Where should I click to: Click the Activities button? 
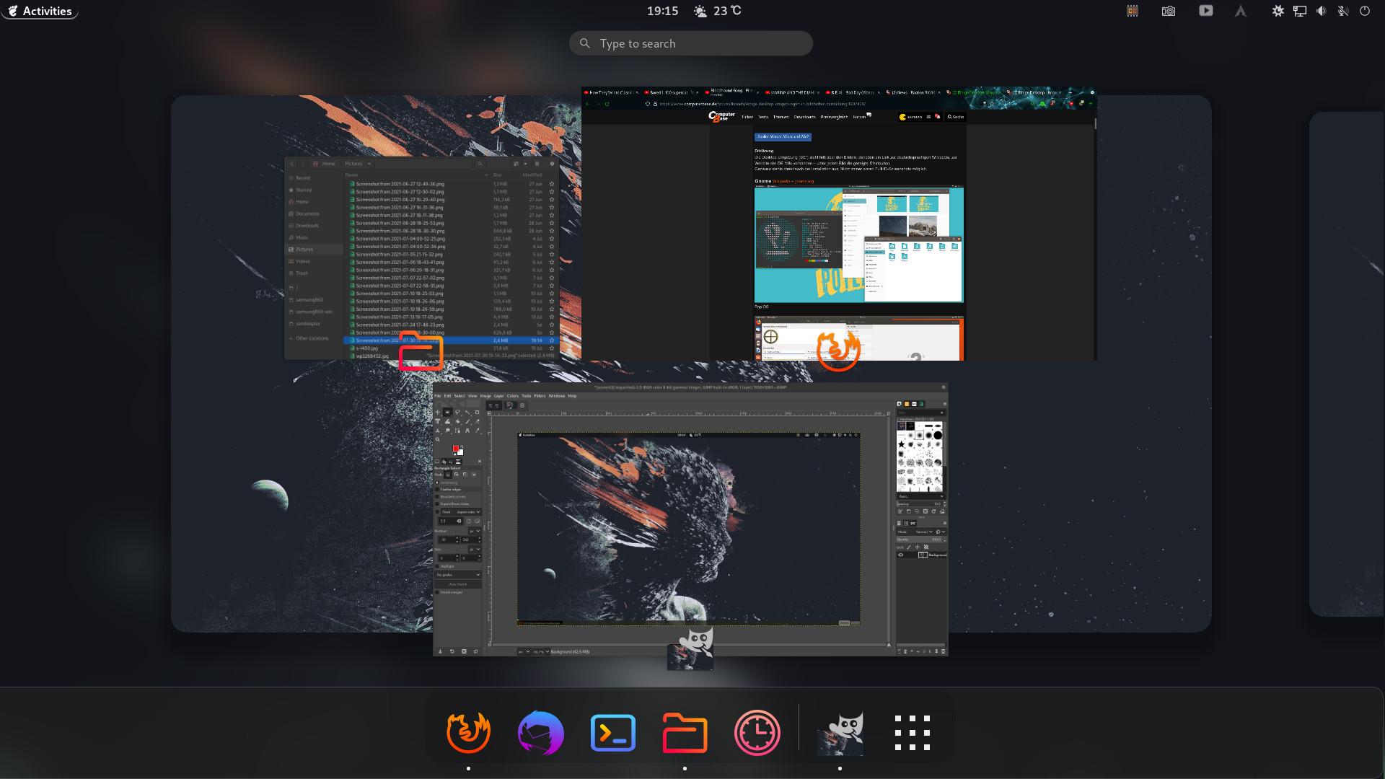[x=40, y=11]
